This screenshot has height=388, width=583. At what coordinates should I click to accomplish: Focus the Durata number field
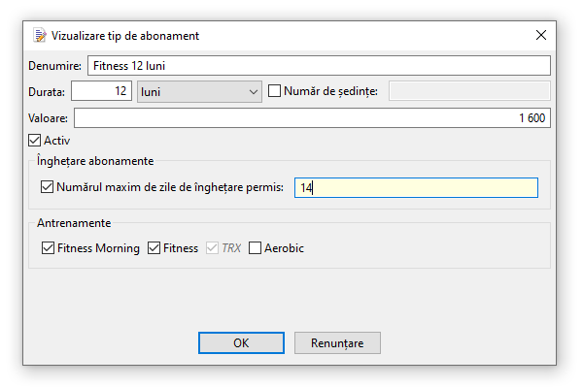[x=102, y=91]
